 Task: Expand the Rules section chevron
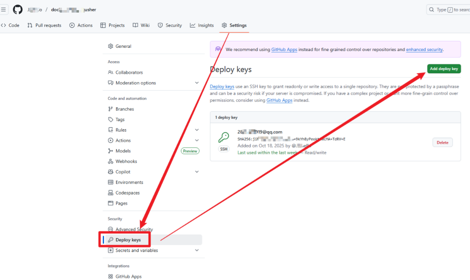pos(197,130)
